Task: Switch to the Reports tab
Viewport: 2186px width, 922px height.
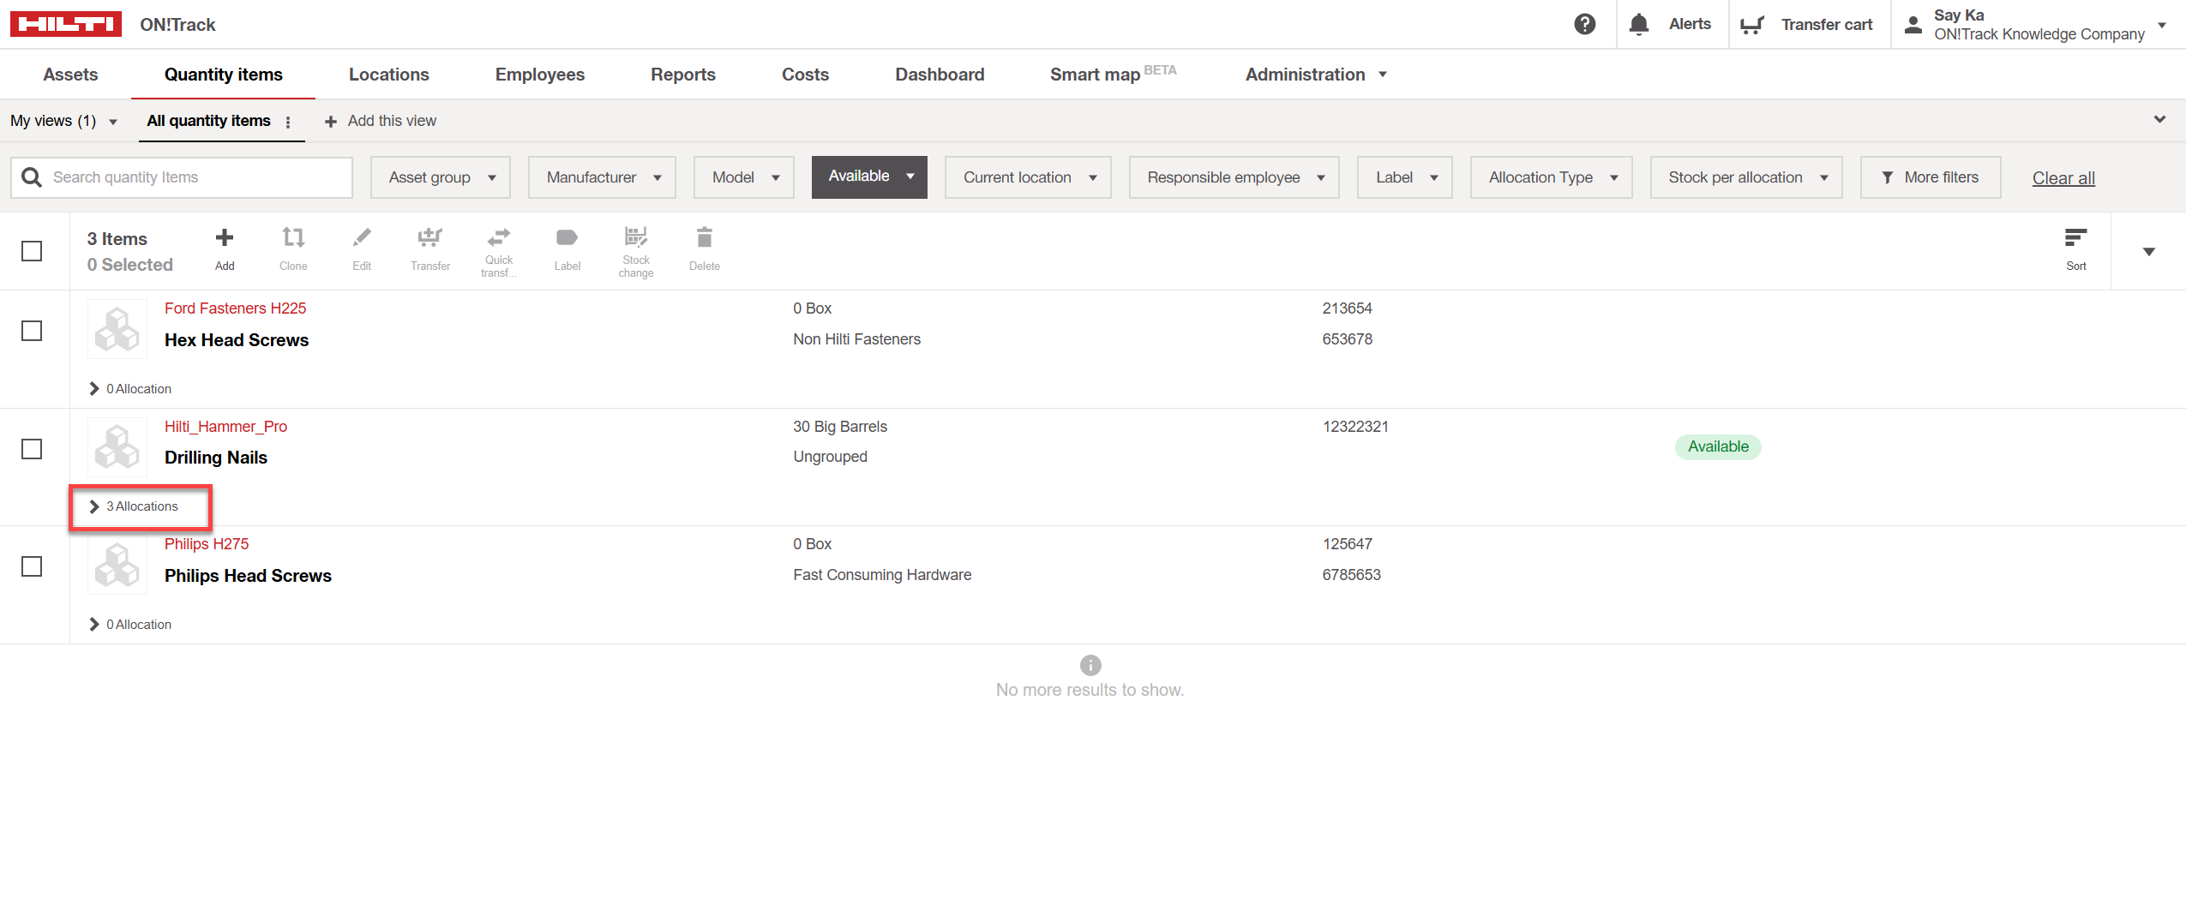Action: [x=682, y=75]
